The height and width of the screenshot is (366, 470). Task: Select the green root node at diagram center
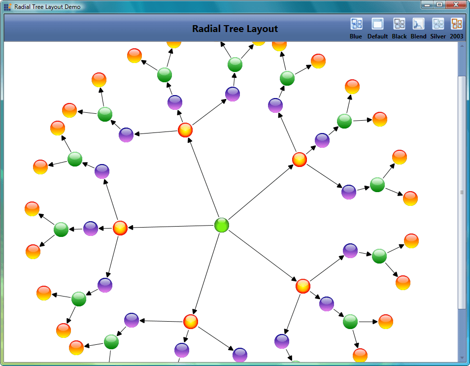tap(221, 226)
